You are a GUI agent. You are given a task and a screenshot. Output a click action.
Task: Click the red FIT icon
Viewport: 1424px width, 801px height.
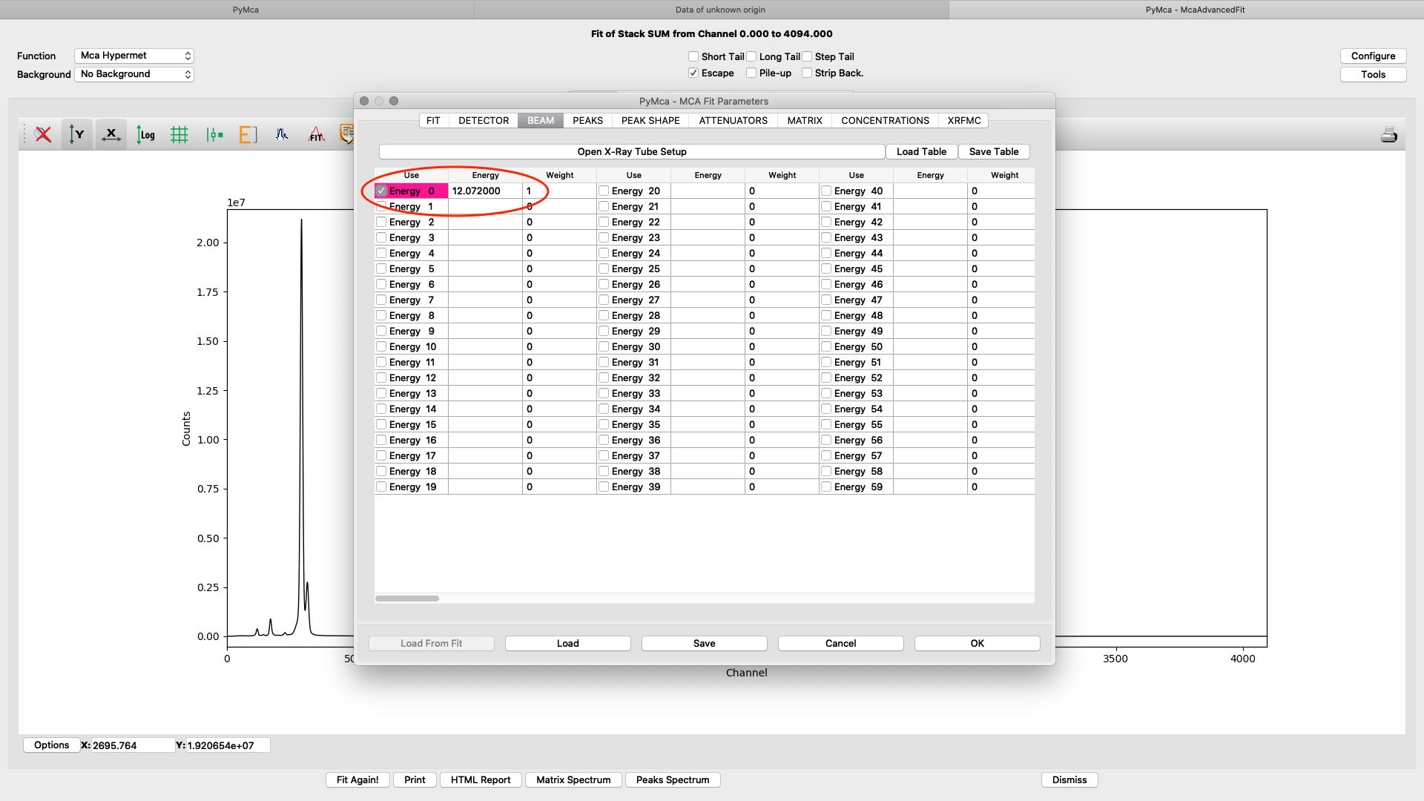(x=317, y=135)
